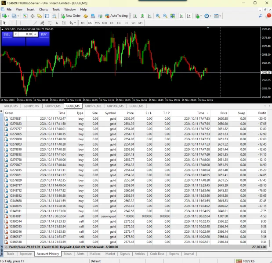
Task: Switch to the H1 timeframe
Action: click(x=112, y=23)
